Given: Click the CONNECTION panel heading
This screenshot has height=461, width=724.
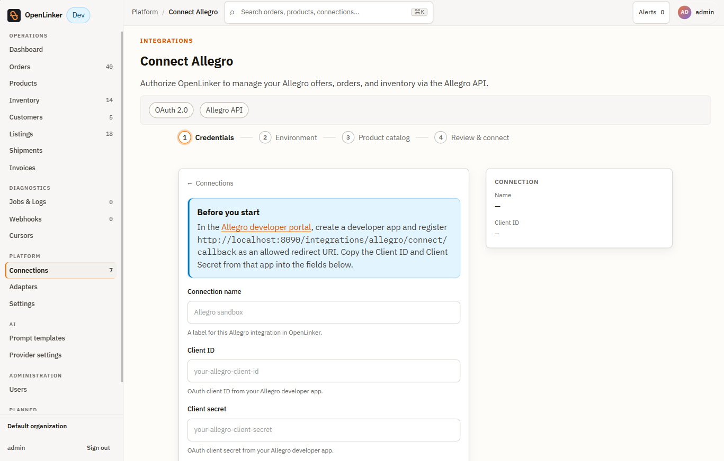Looking at the screenshot, I should tap(516, 182).
